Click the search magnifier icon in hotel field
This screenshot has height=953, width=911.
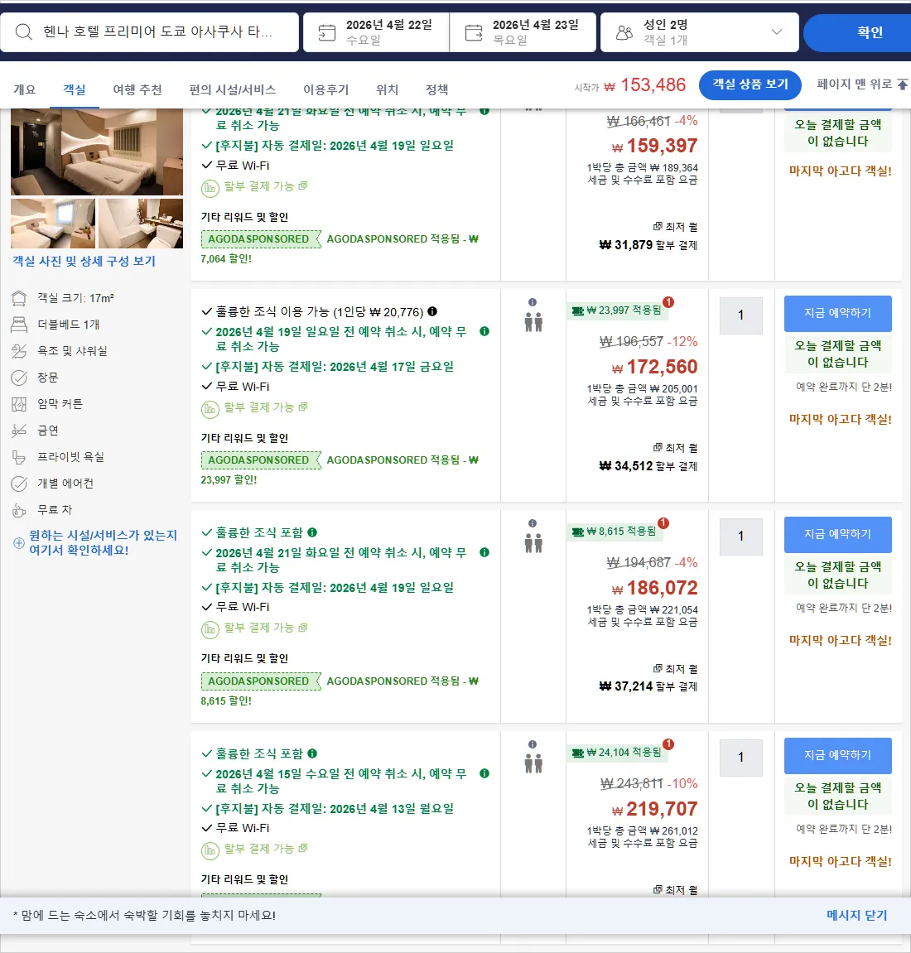(24, 31)
